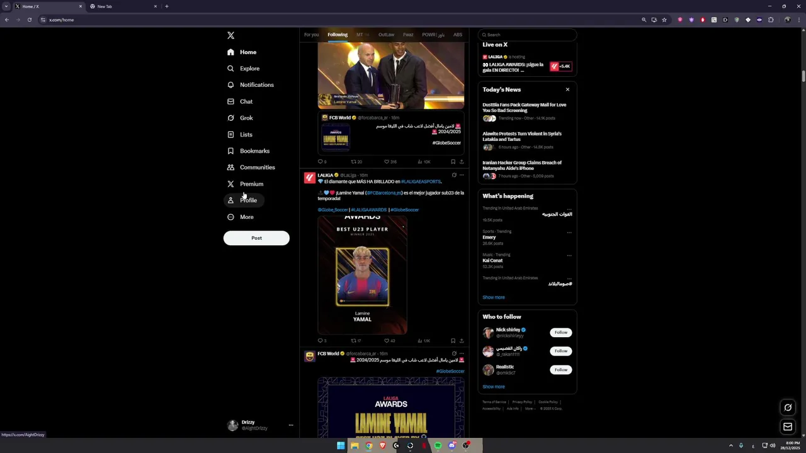Open floating Grok button at bottom right
This screenshot has height=453, width=806.
tap(788, 408)
